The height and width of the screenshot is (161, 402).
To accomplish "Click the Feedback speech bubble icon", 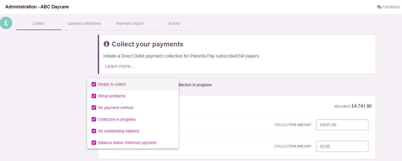I will [x=379, y=7].
